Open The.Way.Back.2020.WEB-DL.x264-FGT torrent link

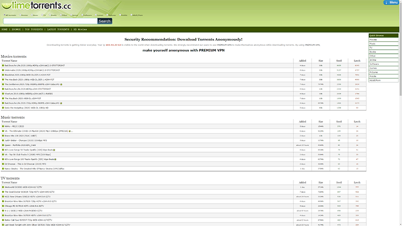23,98
